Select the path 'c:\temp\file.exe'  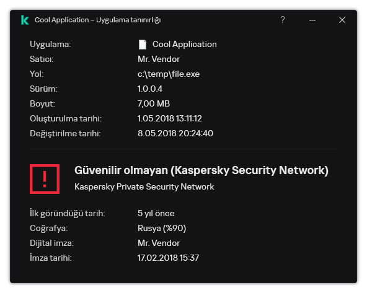[x=169, y=74]
